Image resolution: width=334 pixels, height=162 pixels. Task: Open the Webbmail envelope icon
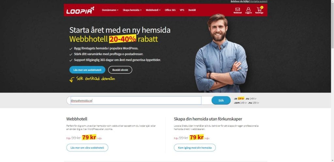click(237, 9)
